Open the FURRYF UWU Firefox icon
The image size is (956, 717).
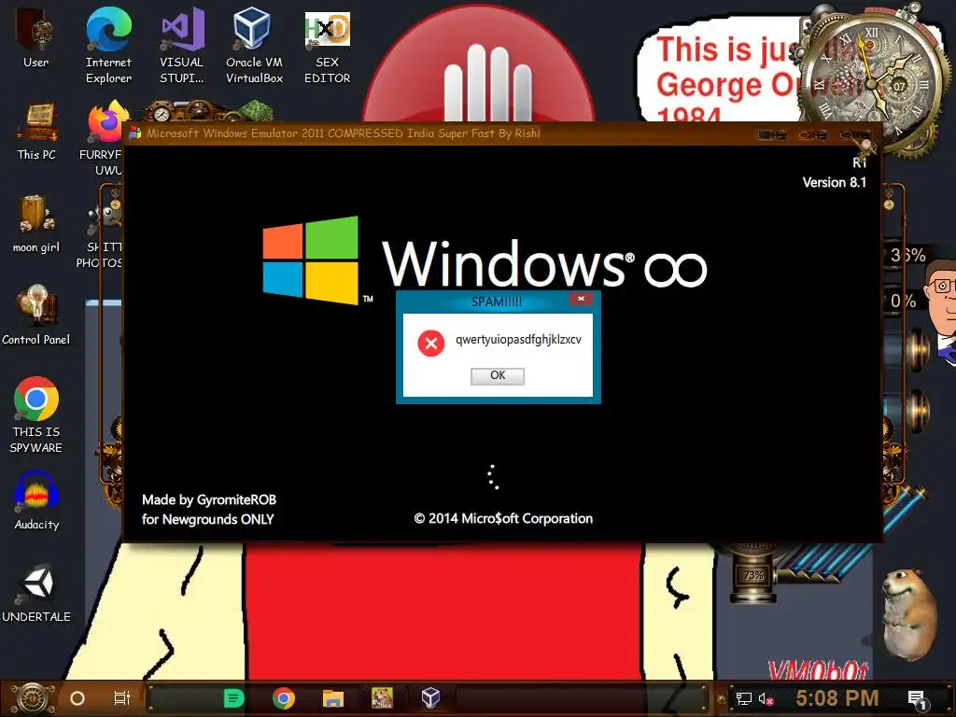coord(104,137)
